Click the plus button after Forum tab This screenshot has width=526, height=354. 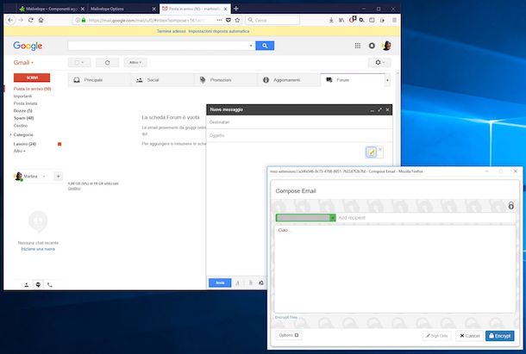387,80
